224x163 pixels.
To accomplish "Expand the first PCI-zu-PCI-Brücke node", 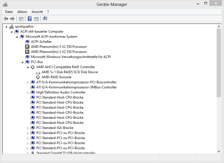I will (28, 133).
